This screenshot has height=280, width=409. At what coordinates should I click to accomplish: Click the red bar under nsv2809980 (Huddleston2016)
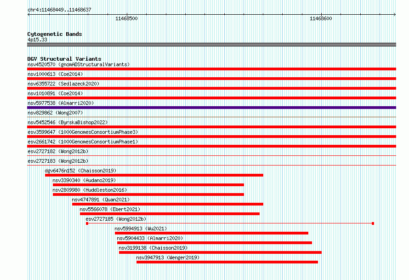[148, 194]
